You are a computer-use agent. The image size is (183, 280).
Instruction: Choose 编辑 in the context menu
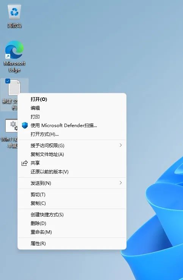[72, 108]
